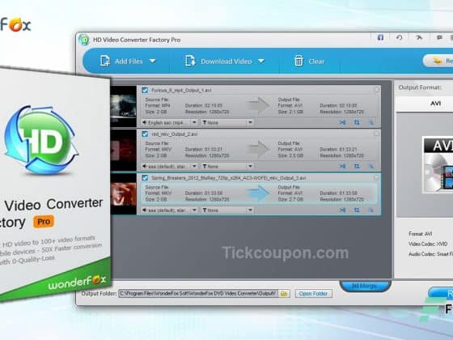Screen dimensions: 453x340
Task: Open Clip tool for Furious_6 row
Action: 343,122
